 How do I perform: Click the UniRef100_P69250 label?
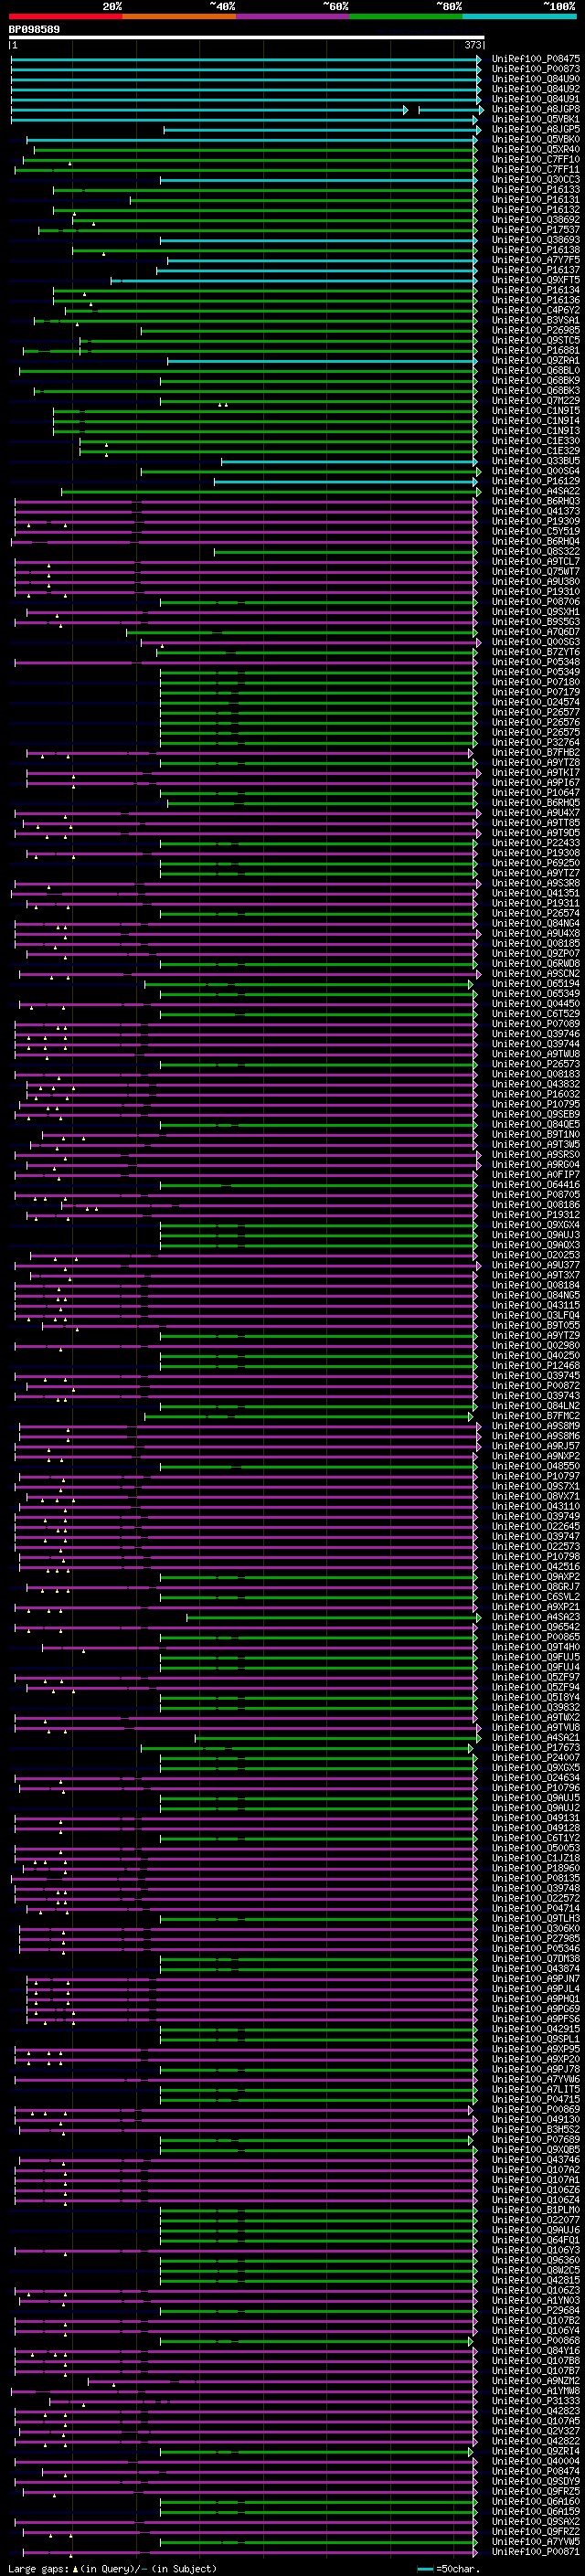(536, 862)
